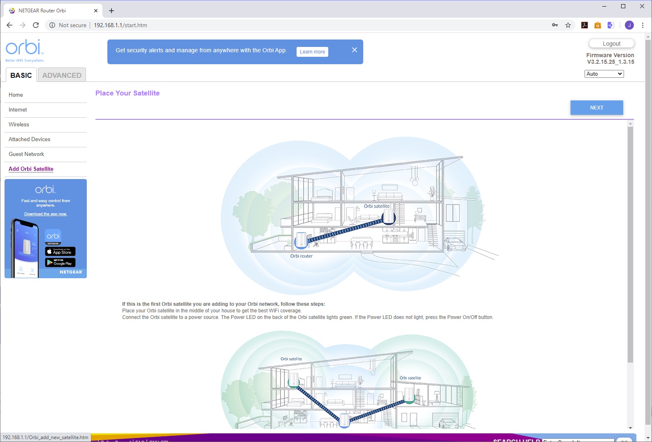Switch to the ADVANCED tab
The image size is (652, 442).
[62, 75]
